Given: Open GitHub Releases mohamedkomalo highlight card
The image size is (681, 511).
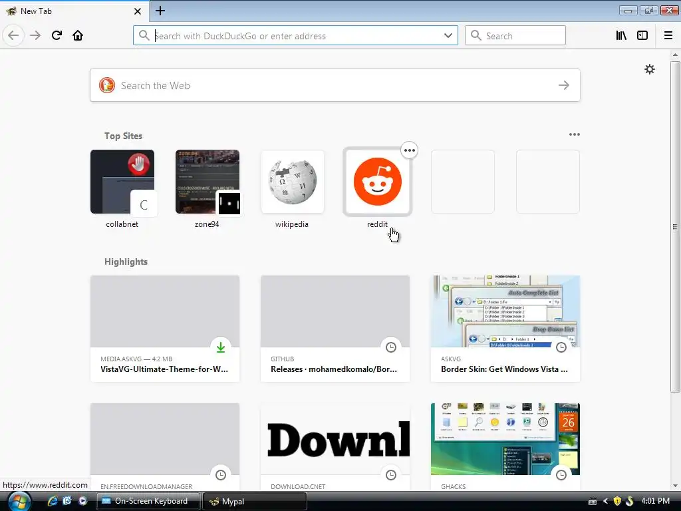Looking at the screenshot, I should [x=335, y=329].
